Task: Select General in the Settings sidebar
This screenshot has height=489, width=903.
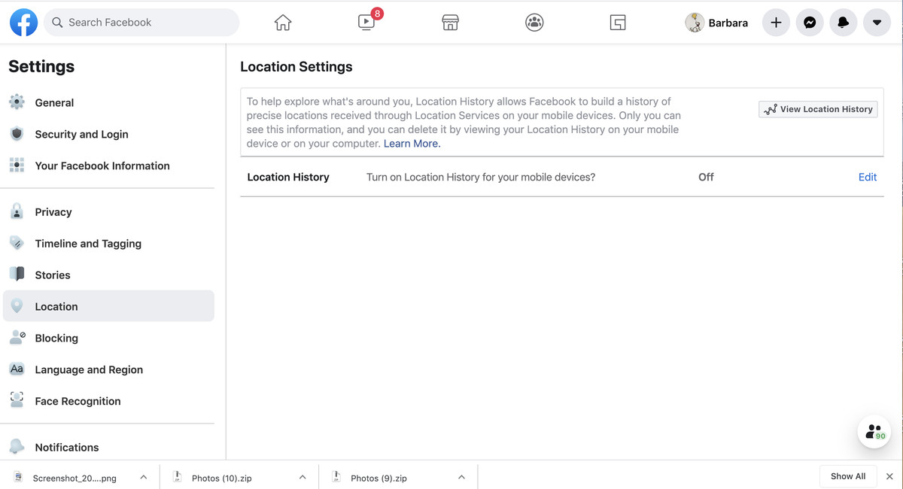Action: pos(54,102)
